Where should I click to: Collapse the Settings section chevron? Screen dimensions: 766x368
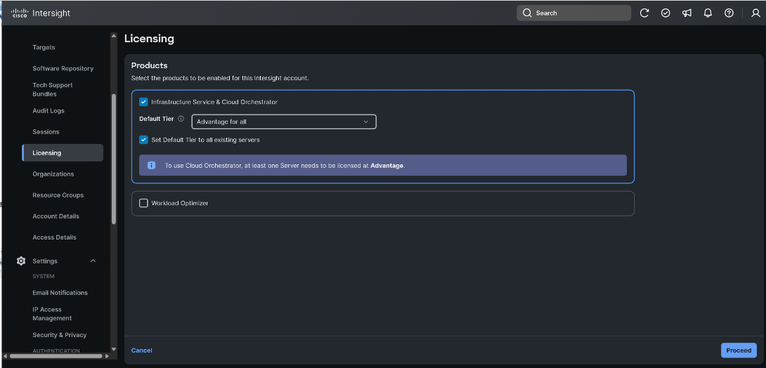click(x=93, y=261)
